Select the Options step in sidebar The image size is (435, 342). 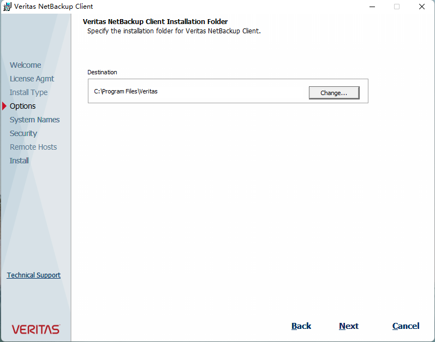point(23,106)
